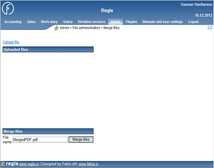Screen dimensions: 214x168
Task: Open the Accounting menu
Action: [13, 22]
